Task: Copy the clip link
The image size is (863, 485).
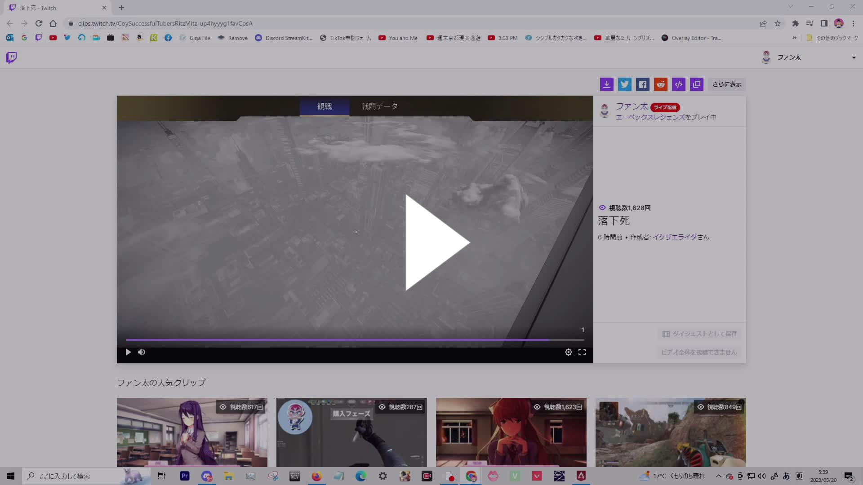Action: pyautogui.click(x=696, y=84)
